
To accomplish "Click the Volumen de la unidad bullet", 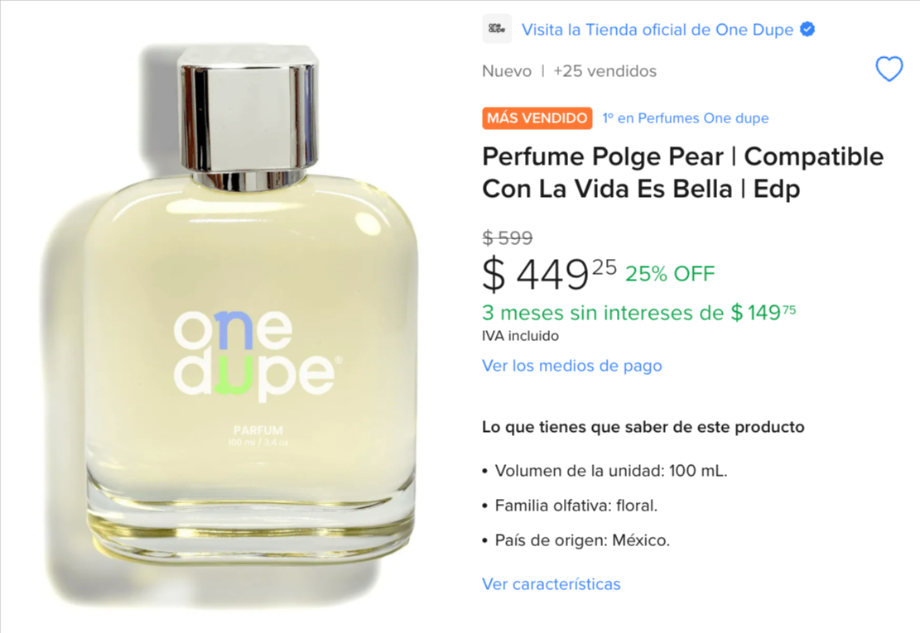I will coord(605,471).
